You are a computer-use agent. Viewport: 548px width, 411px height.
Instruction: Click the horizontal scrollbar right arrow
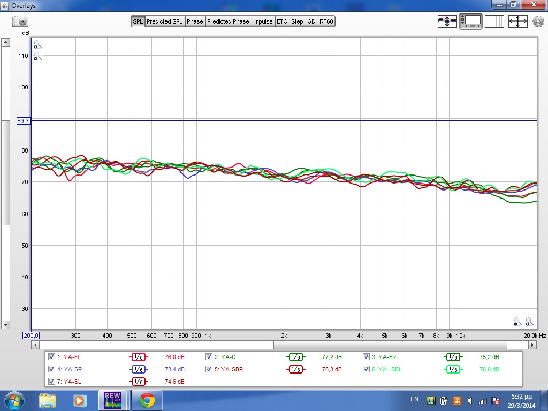(533, 345)
